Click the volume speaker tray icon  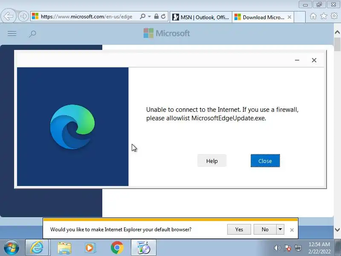pos(277,248)
